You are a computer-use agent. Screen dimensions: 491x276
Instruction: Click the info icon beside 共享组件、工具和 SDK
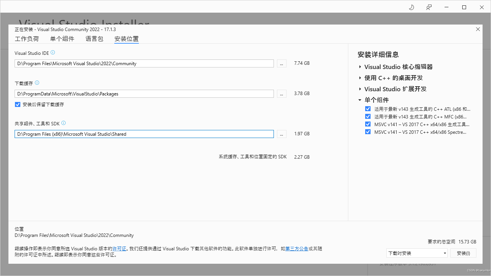[64, 123]
